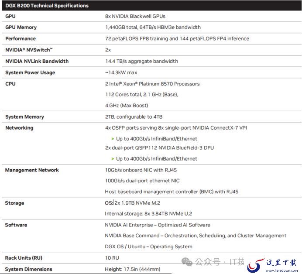Select the Management Network row label
Viewport: 302px width, 274px height.
coord(32,170)
